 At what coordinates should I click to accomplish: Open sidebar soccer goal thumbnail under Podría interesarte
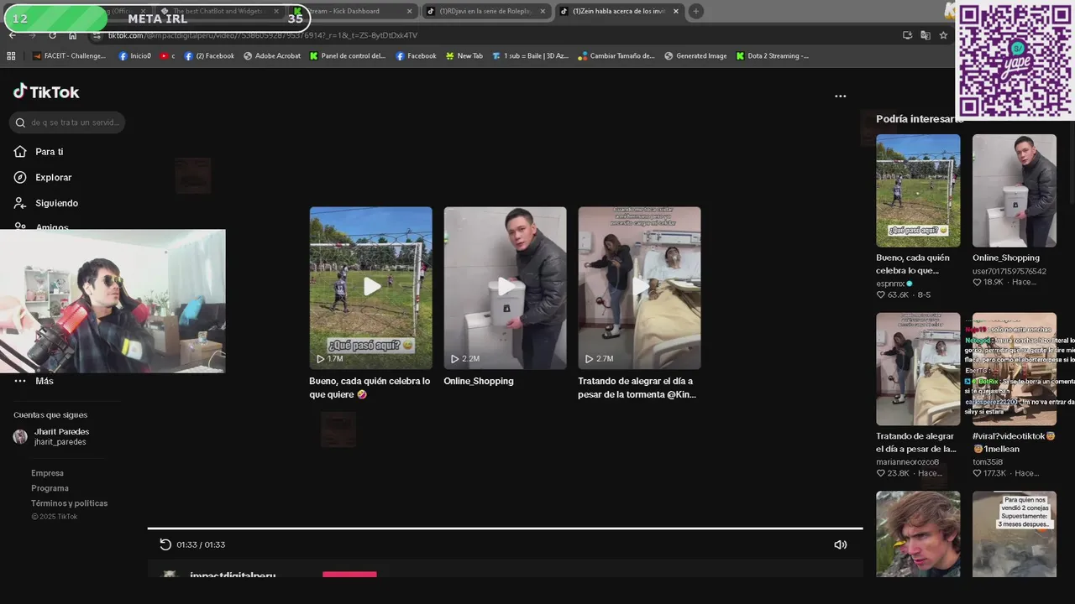point(918,190)
